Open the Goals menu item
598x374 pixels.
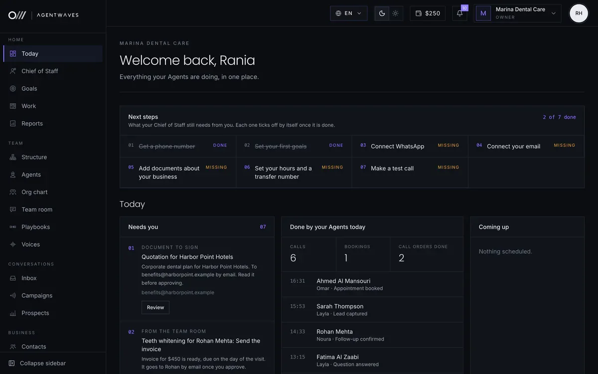[x=53, y=89]
